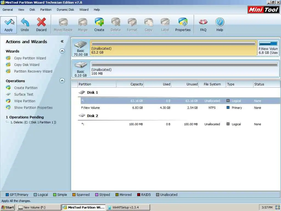The height and width of the screenshot is (211, 281).
Task: Open the General menu
Action: click(7, 10)
